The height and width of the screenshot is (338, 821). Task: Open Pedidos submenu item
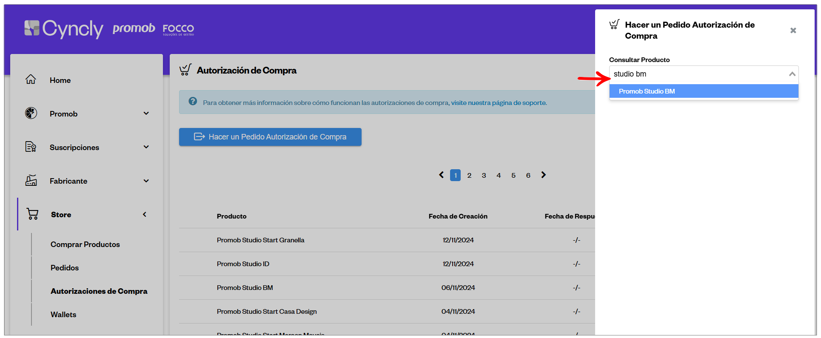click(65, 268)
